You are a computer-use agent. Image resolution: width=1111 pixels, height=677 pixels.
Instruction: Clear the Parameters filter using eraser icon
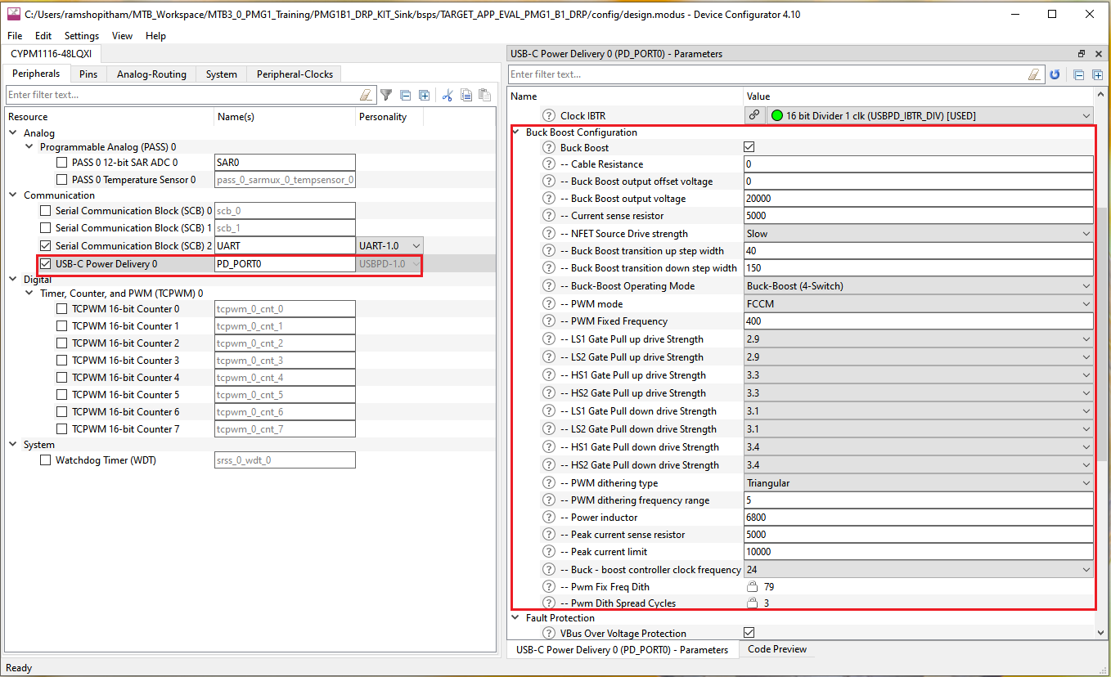click(1035, 74)
